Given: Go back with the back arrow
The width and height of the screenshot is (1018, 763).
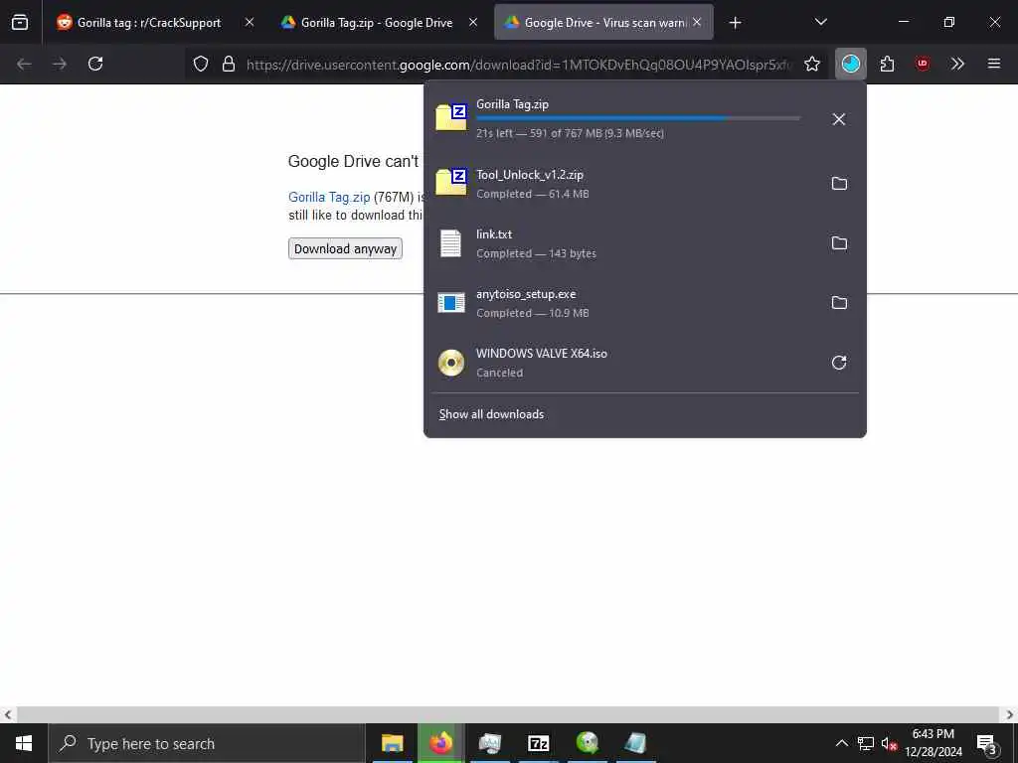Looking at the screenshot, I should [24, 64].
